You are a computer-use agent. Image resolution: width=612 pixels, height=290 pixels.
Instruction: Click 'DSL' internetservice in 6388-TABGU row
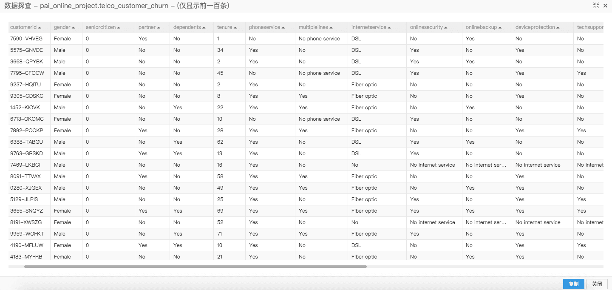pos(356,142)
